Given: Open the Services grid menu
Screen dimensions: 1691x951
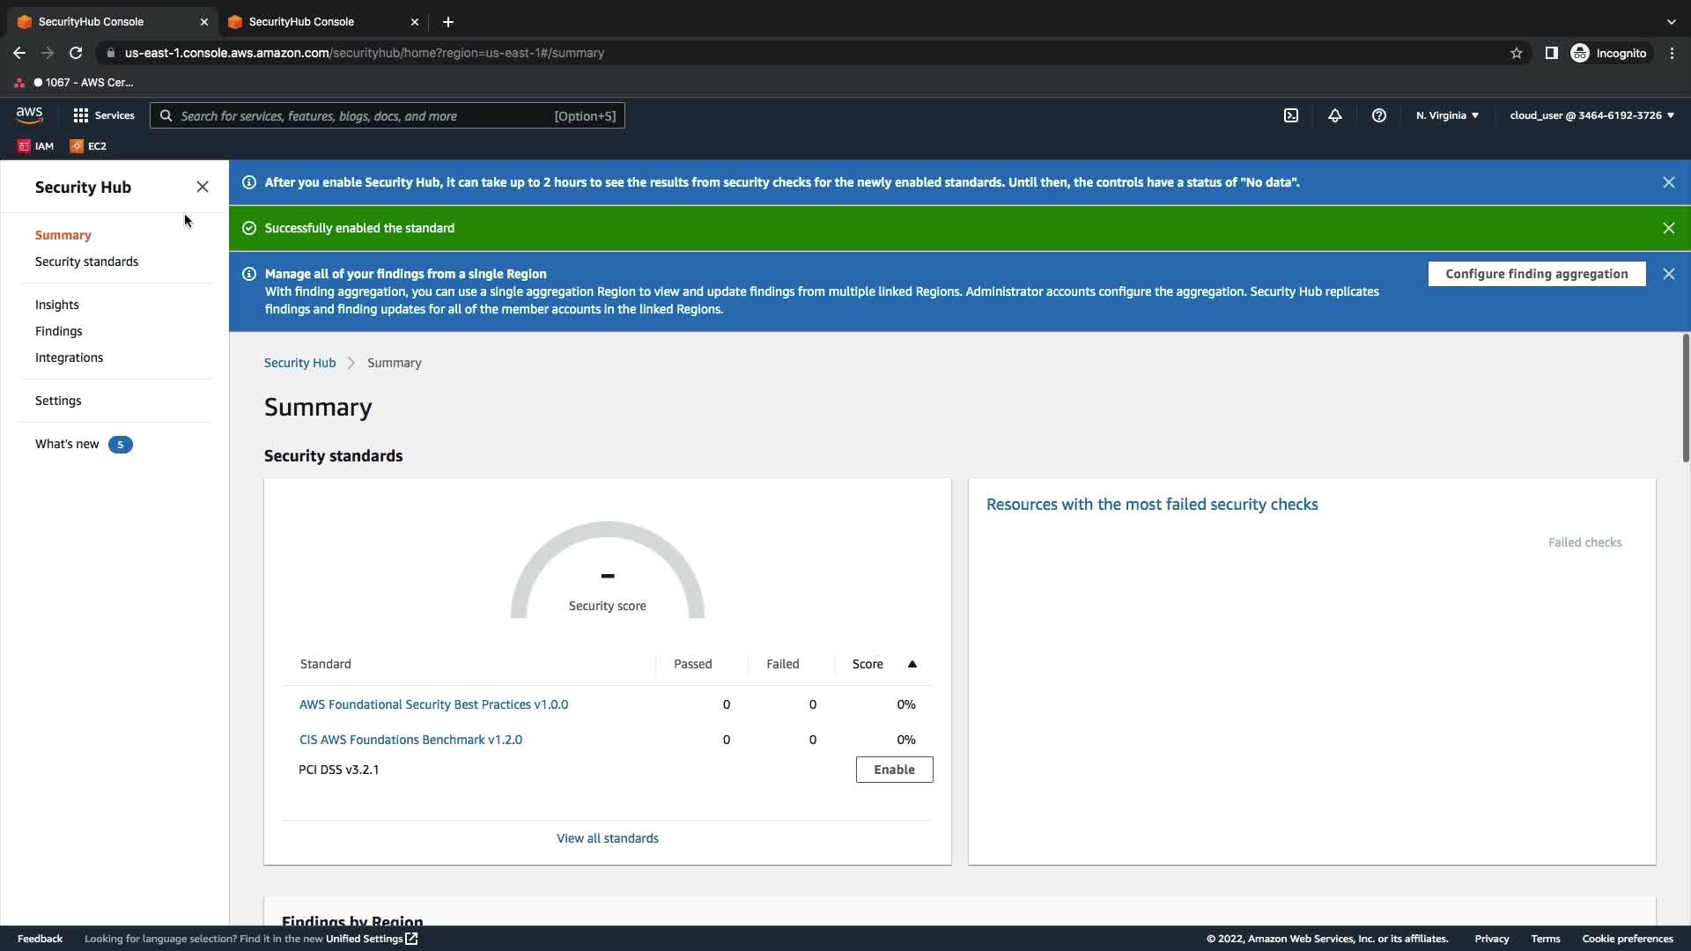Looking at the screenshot, I should coord(104,115).
